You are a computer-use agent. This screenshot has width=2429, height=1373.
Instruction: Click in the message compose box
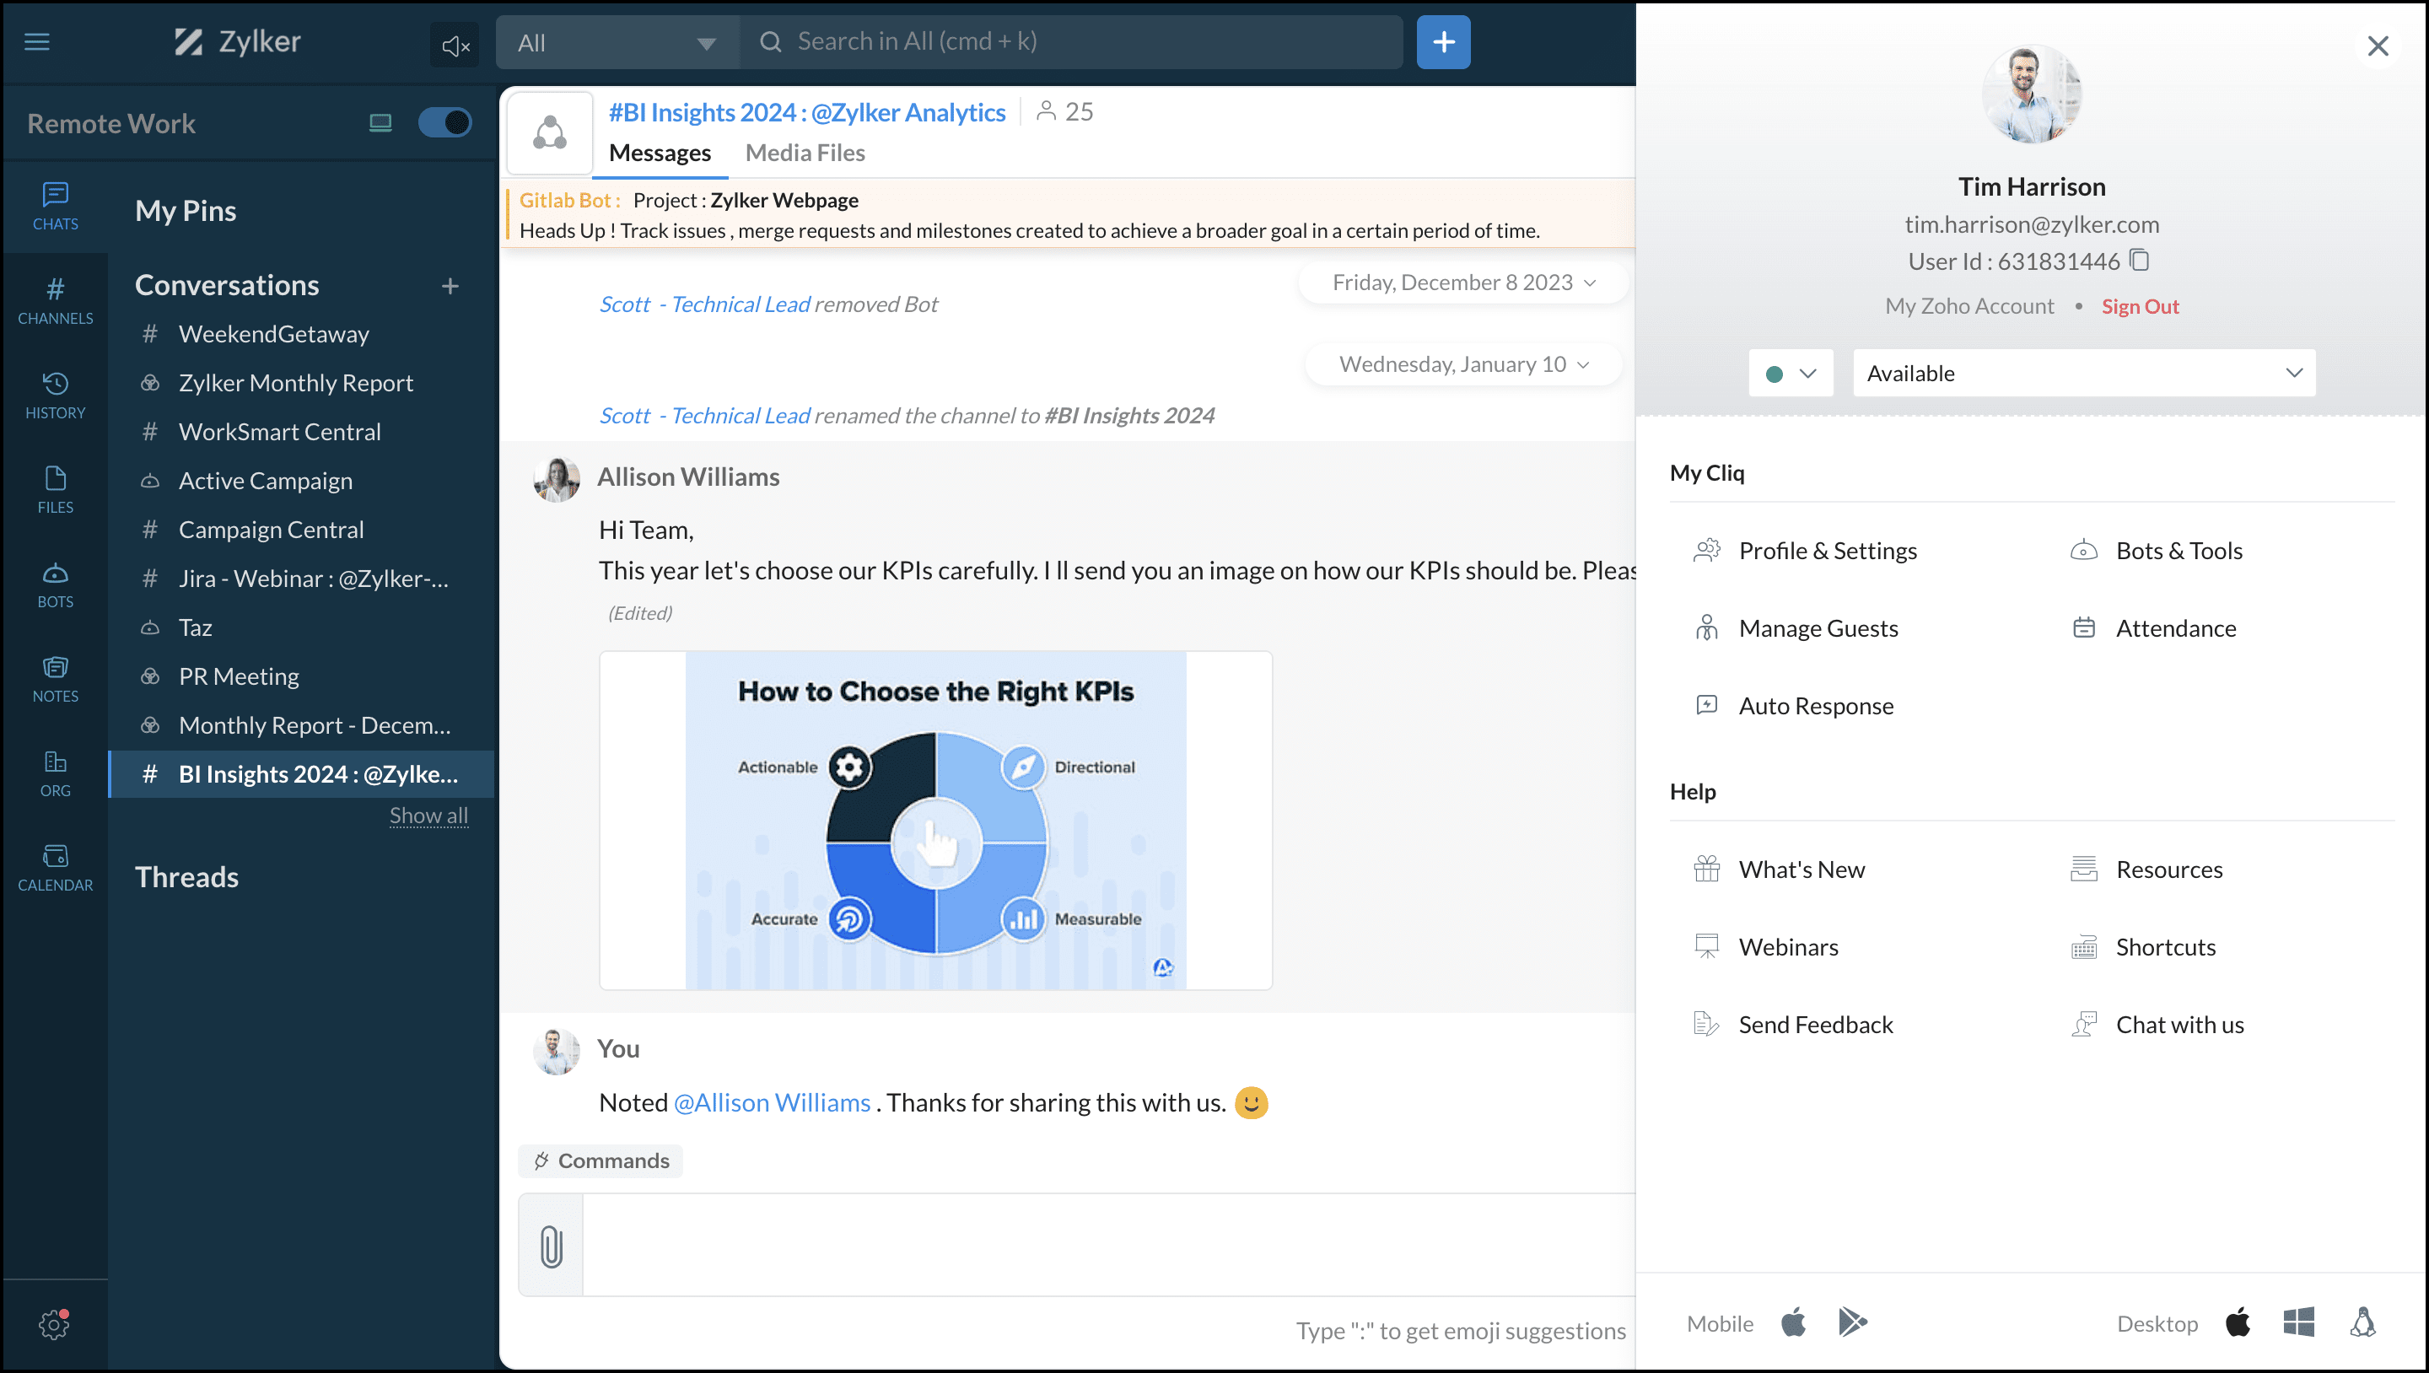[1108, 1245]
